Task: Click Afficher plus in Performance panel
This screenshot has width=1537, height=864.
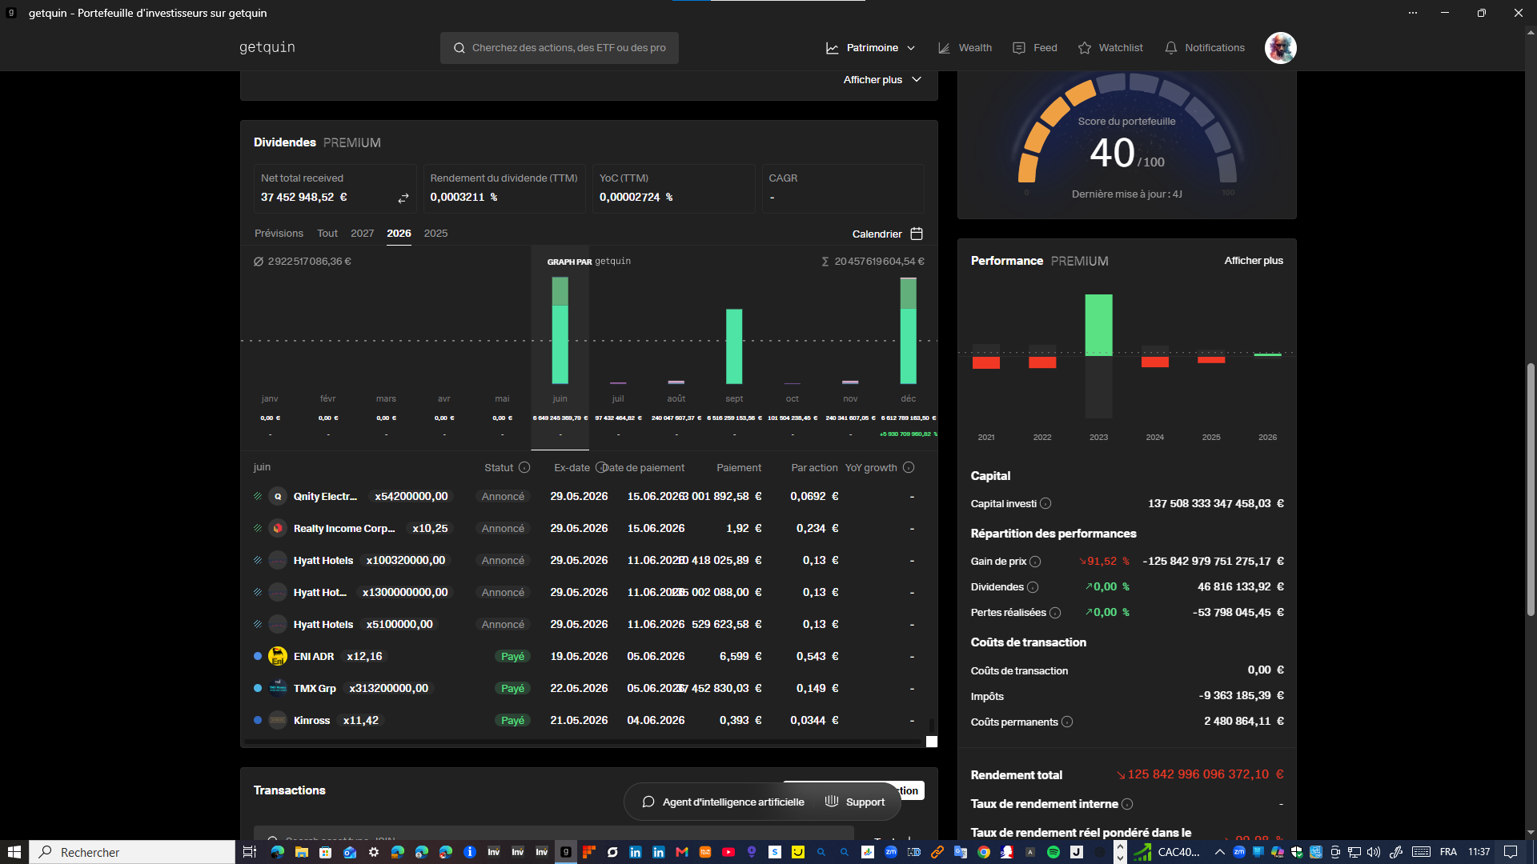Action: (x=1254, y=261)
